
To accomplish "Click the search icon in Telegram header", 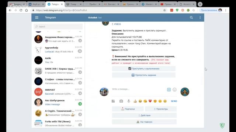I will point(191,18).
